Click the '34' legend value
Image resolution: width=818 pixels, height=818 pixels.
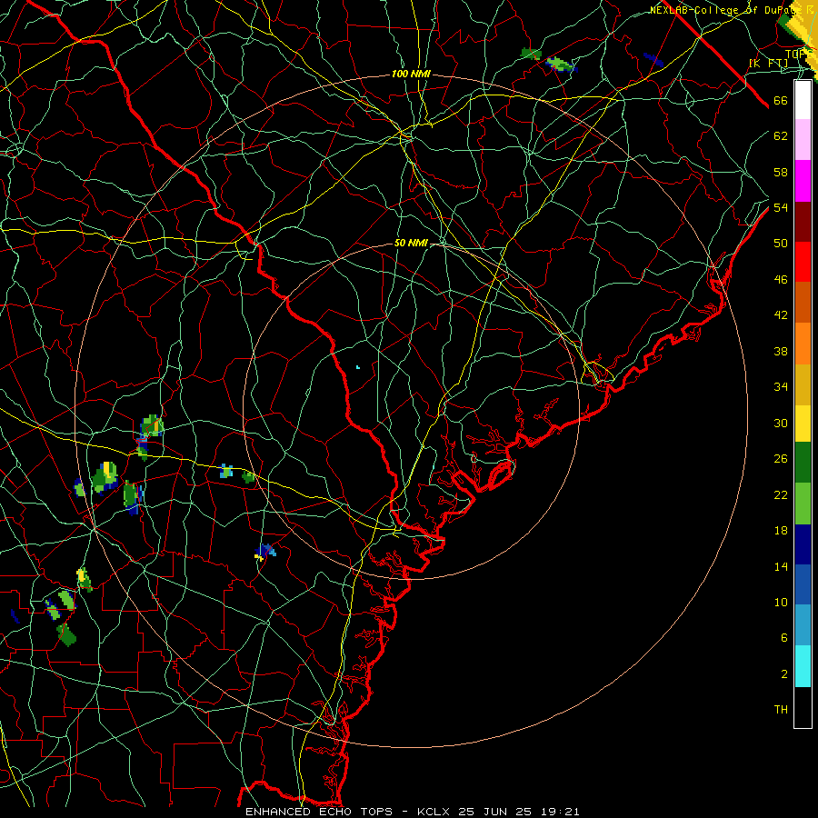[781, 386]
